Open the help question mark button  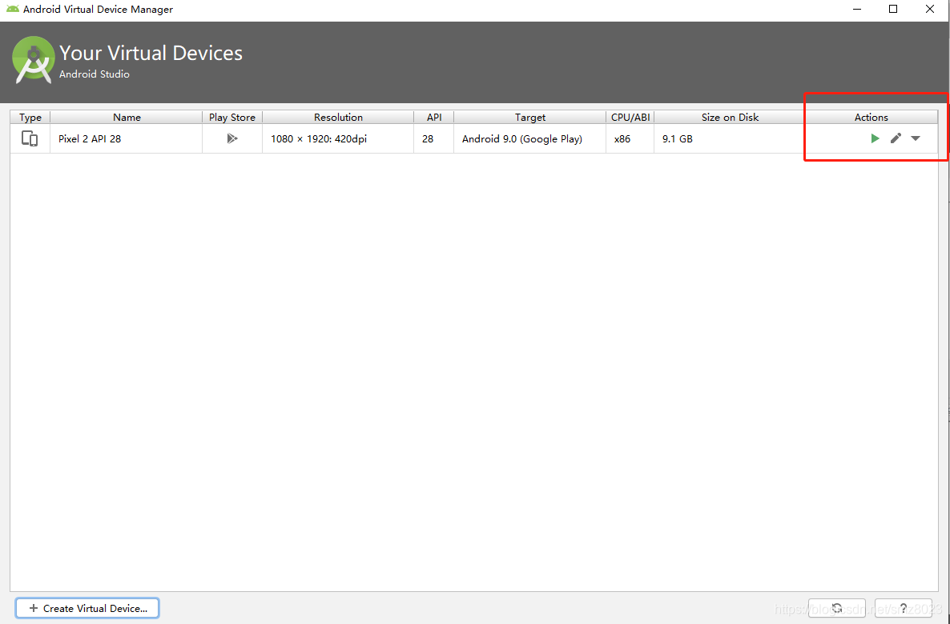904,608
